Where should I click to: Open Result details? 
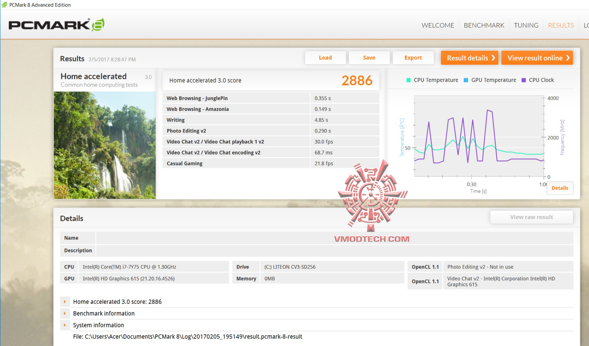point(470,58)
